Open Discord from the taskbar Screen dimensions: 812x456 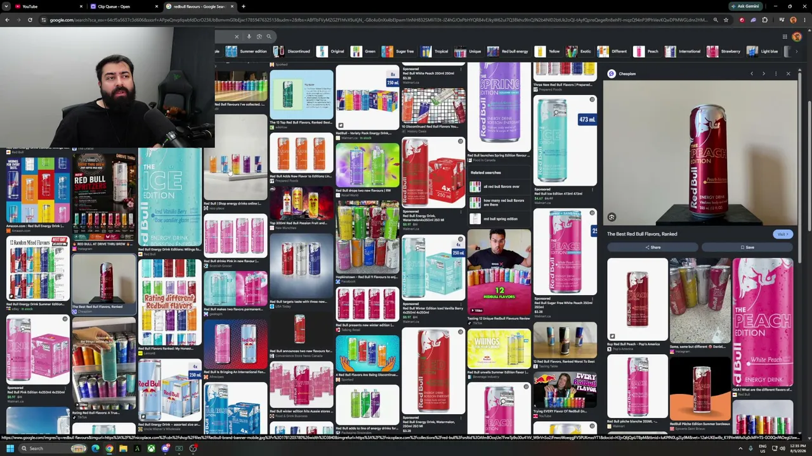click(x=165, y=448)
